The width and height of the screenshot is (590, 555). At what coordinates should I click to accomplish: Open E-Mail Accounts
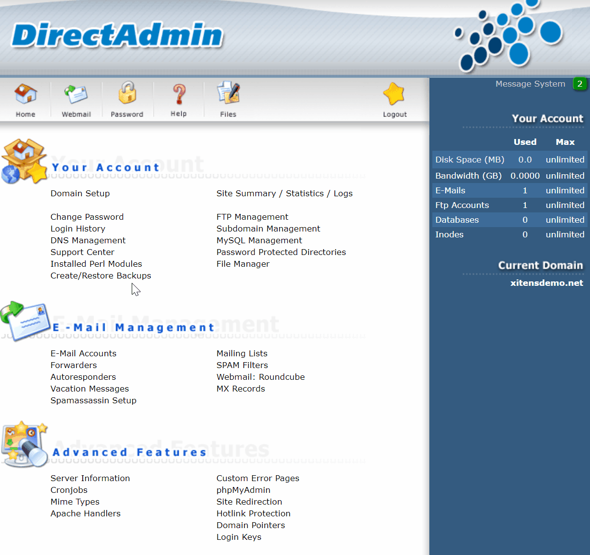pos(84,353)
